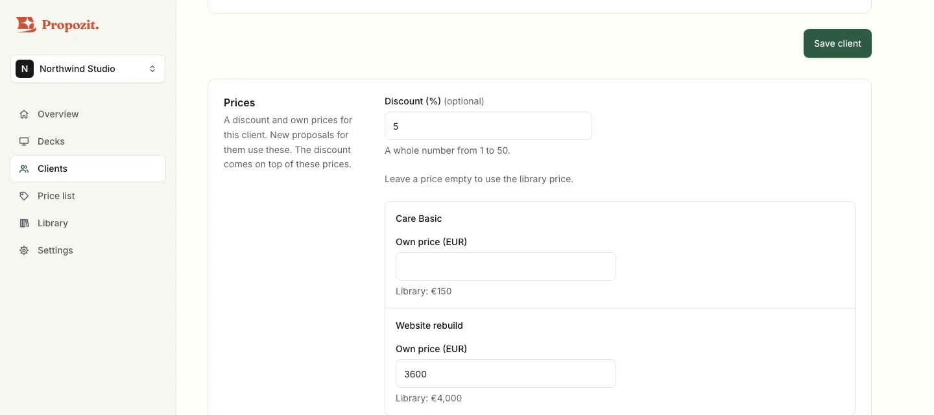Go to Overview in the sidebar
This screenshot has height=415, width=934.
(x=88, y=114)
